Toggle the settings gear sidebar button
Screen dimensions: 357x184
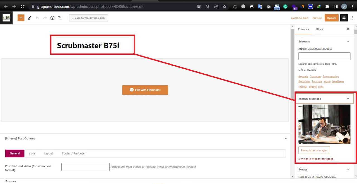[x=344, y=18]
